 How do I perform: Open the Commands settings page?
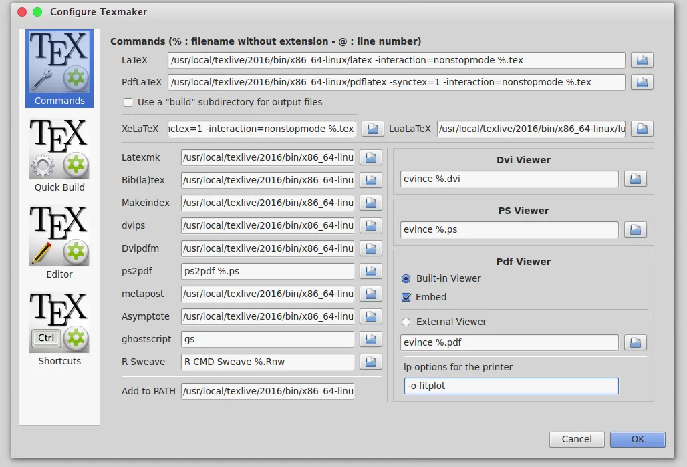(59, 68)
